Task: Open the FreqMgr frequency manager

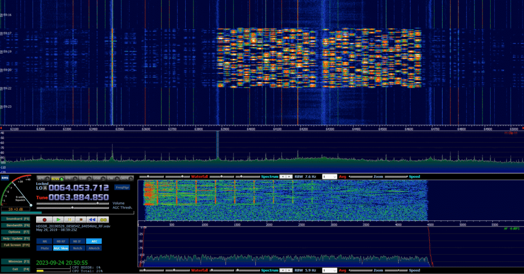Action: tap(122, 188)
